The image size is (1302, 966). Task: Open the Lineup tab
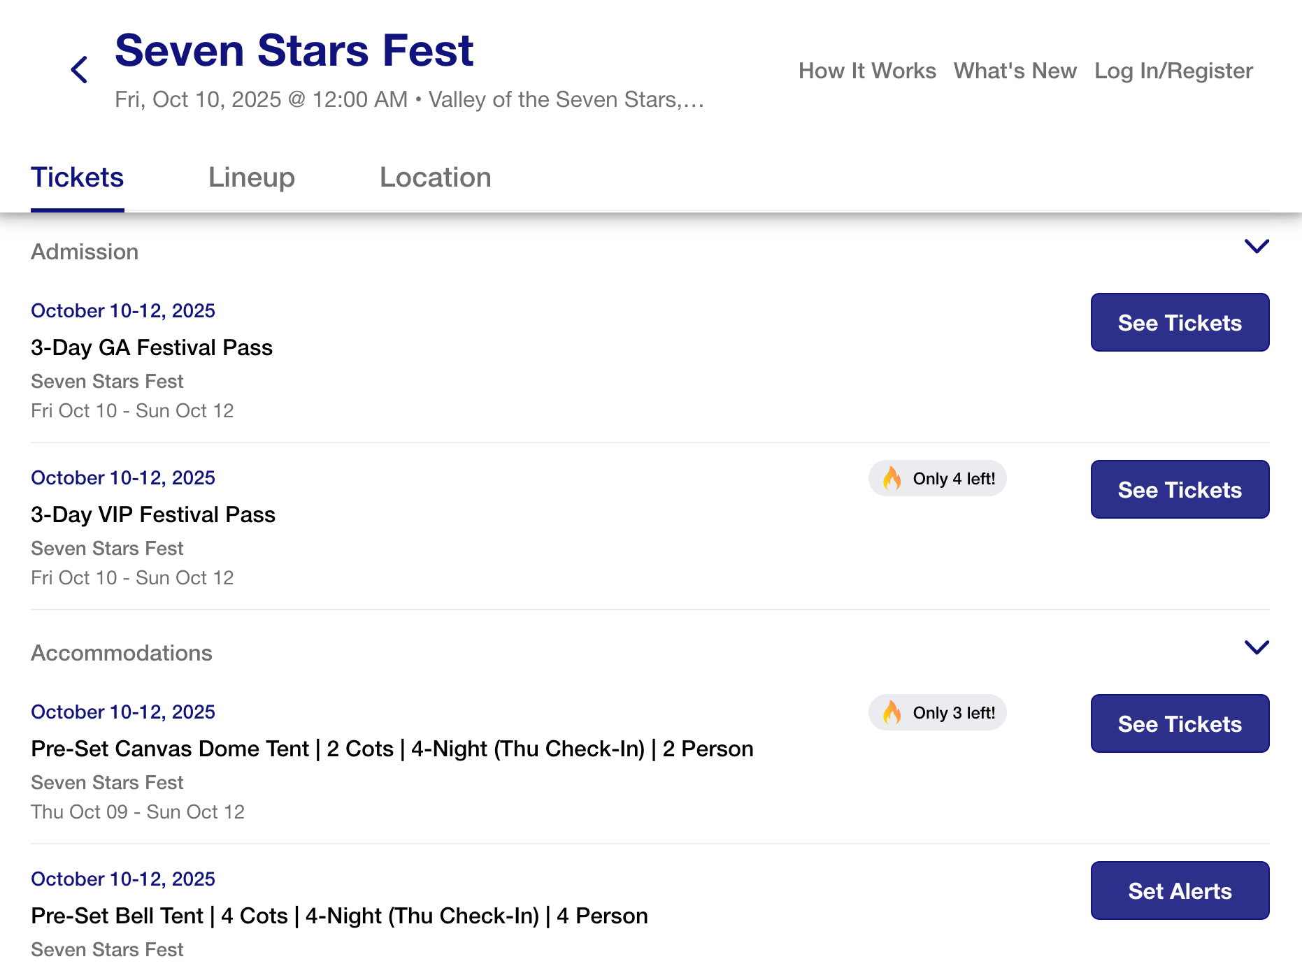pyautogui.click(x=252, y=178)
